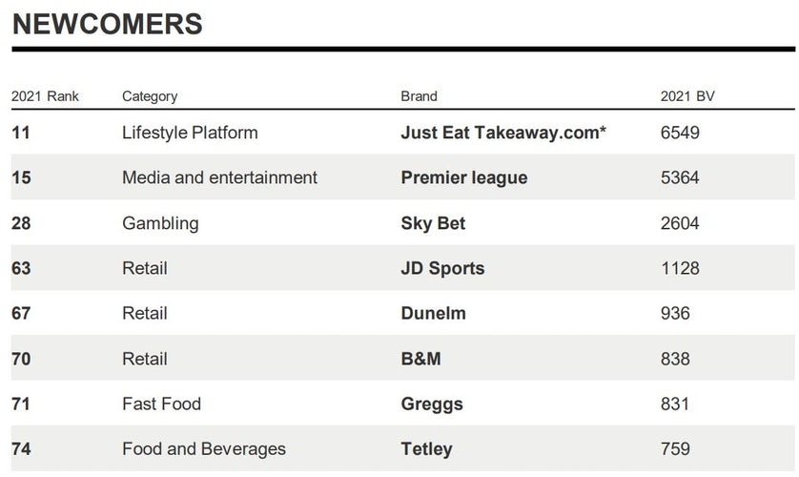Select the Just Eat Takeaway.com brand name
This screenshot has width=799, height=477.
[x=503, y=133]
